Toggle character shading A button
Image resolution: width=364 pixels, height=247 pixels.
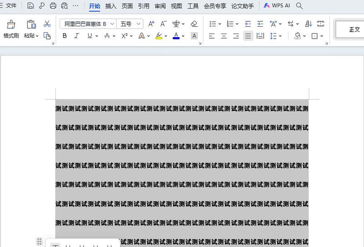pos(194,36)
